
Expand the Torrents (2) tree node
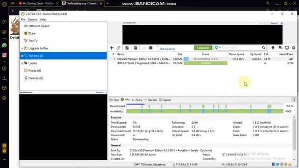click(x=22, y=56)
